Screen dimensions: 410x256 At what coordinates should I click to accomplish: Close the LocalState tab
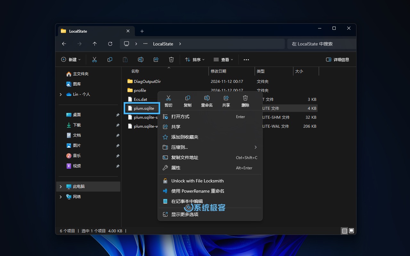(x=128, y=31)
